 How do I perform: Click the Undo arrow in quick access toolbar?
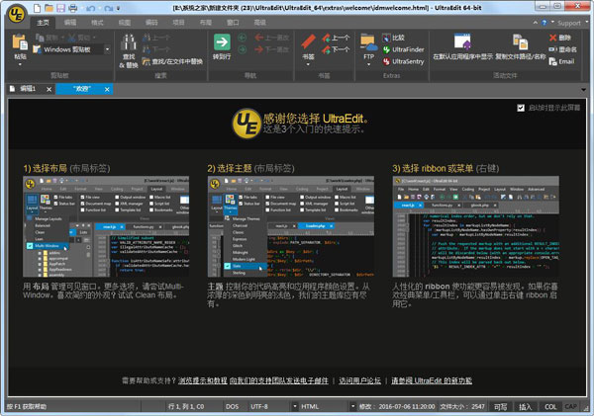coord(90,8)
